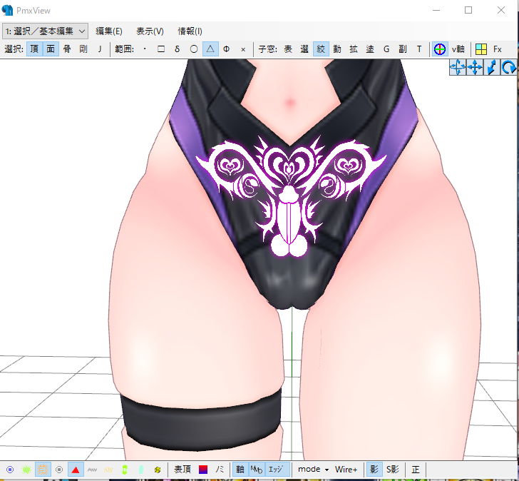This screenshot has width=519, height=481.
Task: Click the v軸 button
Action: [x=458, y=49]
